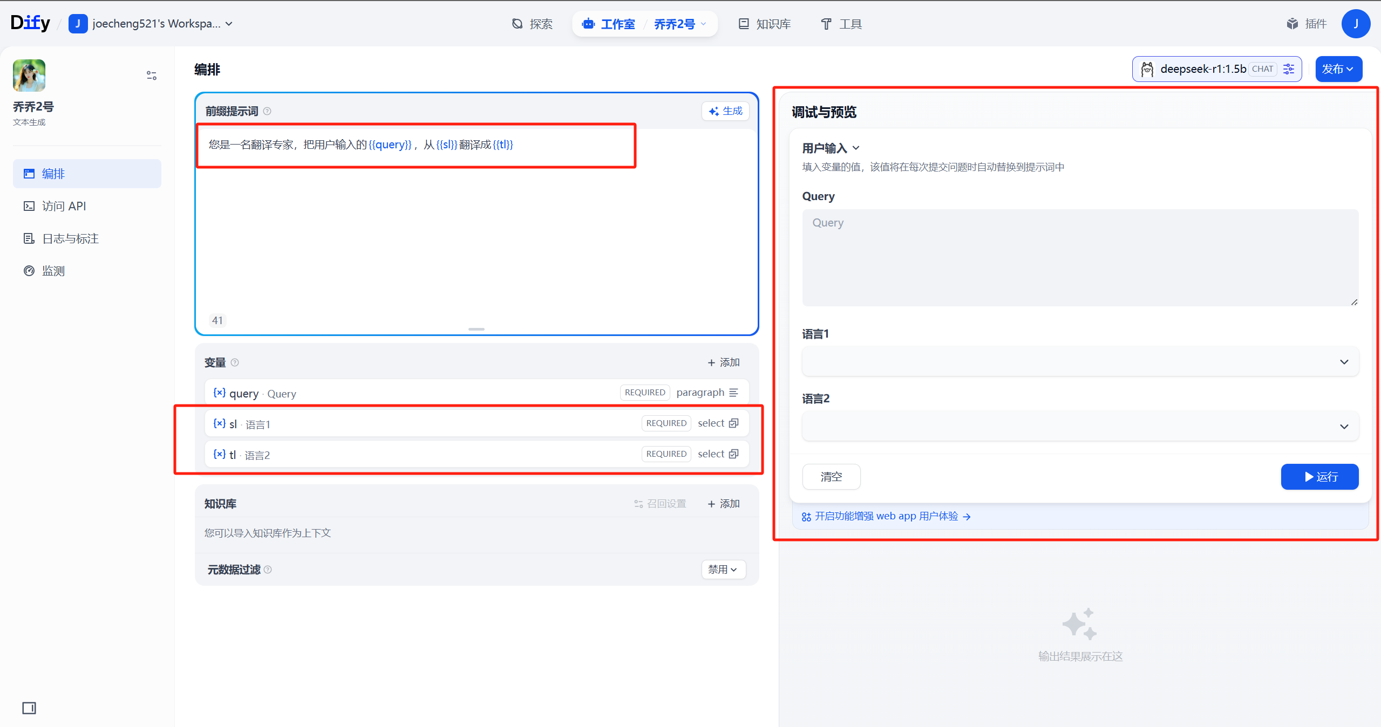
Task: Switch to the 知识库 tab
Action: (x=765, y=24)
